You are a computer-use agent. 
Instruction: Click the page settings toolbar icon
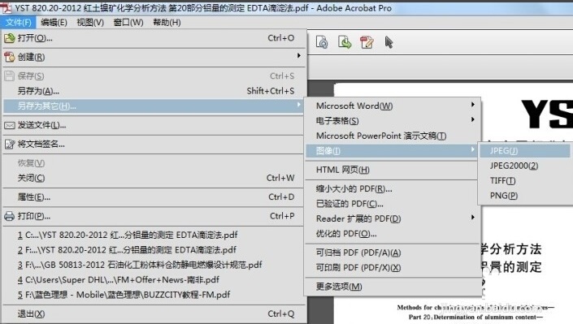click(x=322, y=42)
